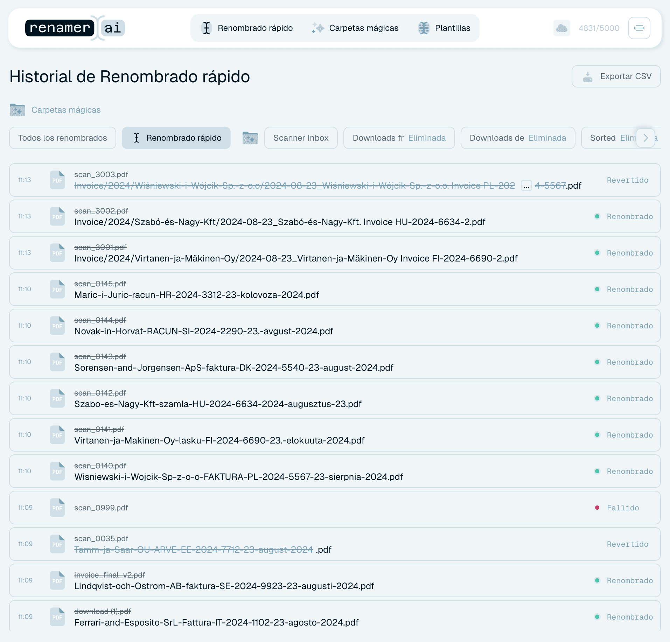Viewport: 670px width, 642px height.
Task: Click the Invoice/2024/Virtanen-ja-Mäkinen-Oy path name
Action: (296, 258)
